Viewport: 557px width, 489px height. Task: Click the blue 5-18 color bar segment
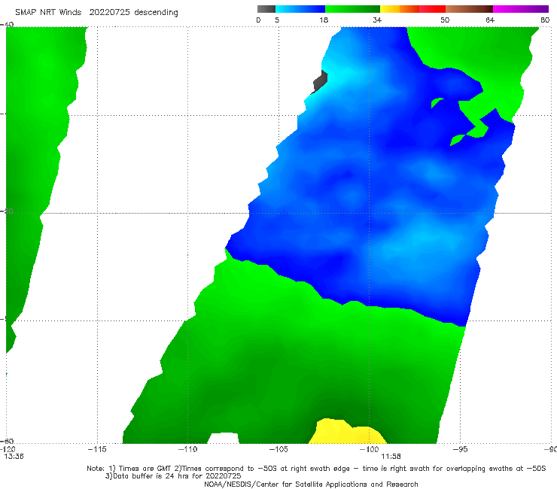click(300, 9)
